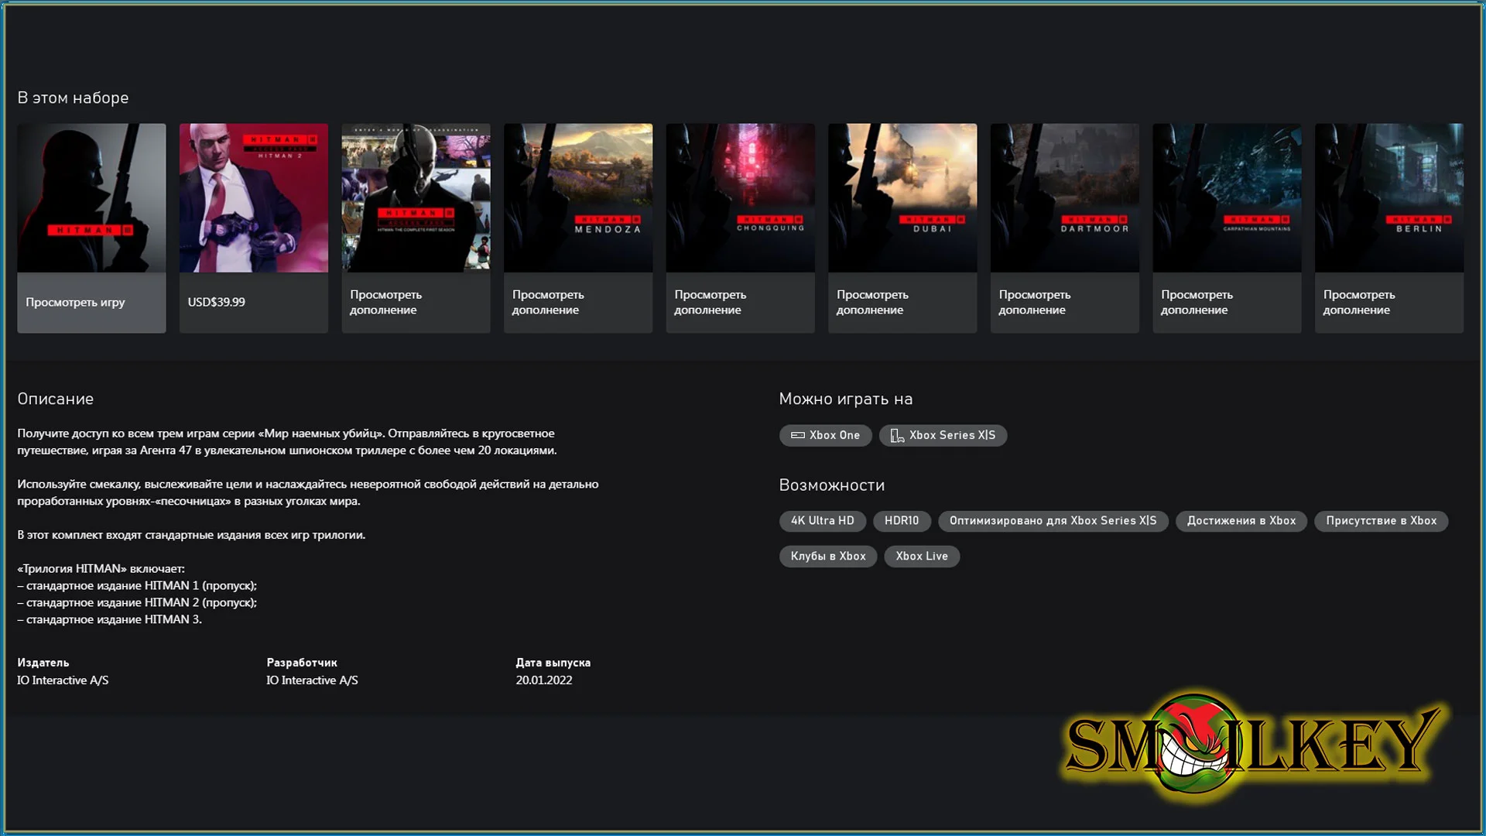Click the 'Дата выпуска' label
This screenshot has width=1486, height=836.
pyautogui.click(x=553, y=663)
